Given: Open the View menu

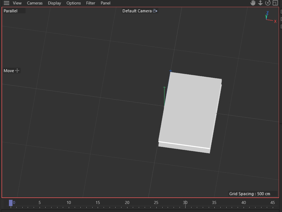Looking at the screenshot, I should [x=17, y=3].
